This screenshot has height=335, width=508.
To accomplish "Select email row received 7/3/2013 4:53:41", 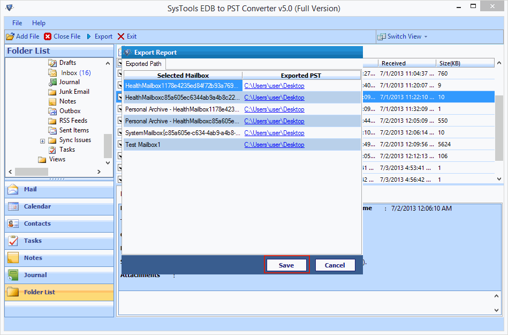I will (429, 168).
